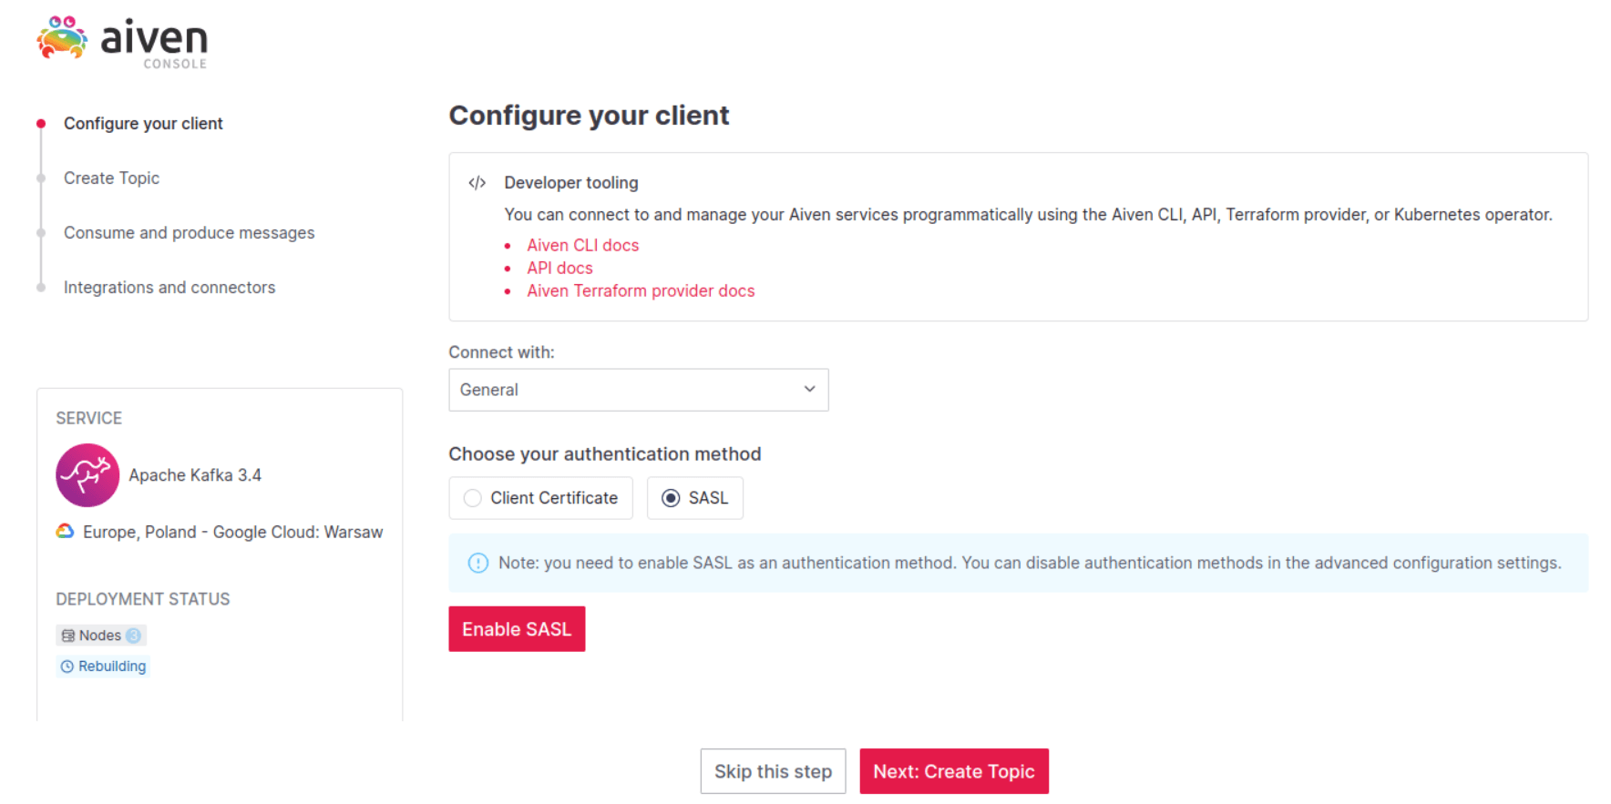
Task: Open the Aiven CLI docs link
Action: (x=582, y=246)
